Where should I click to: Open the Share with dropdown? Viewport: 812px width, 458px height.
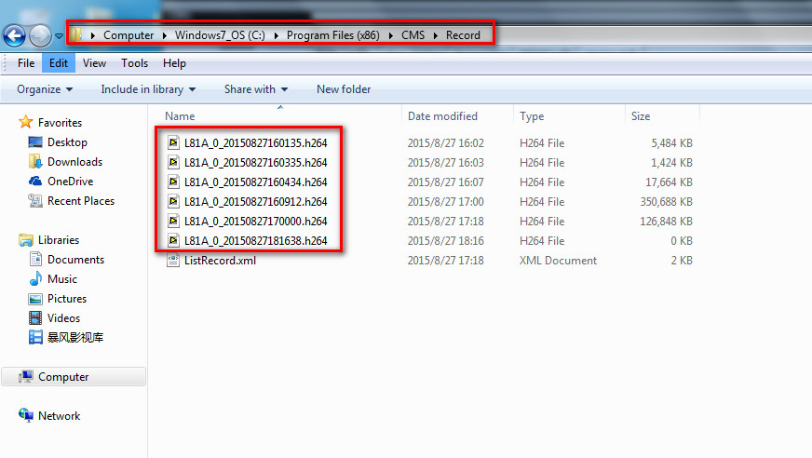coord(256,89)
